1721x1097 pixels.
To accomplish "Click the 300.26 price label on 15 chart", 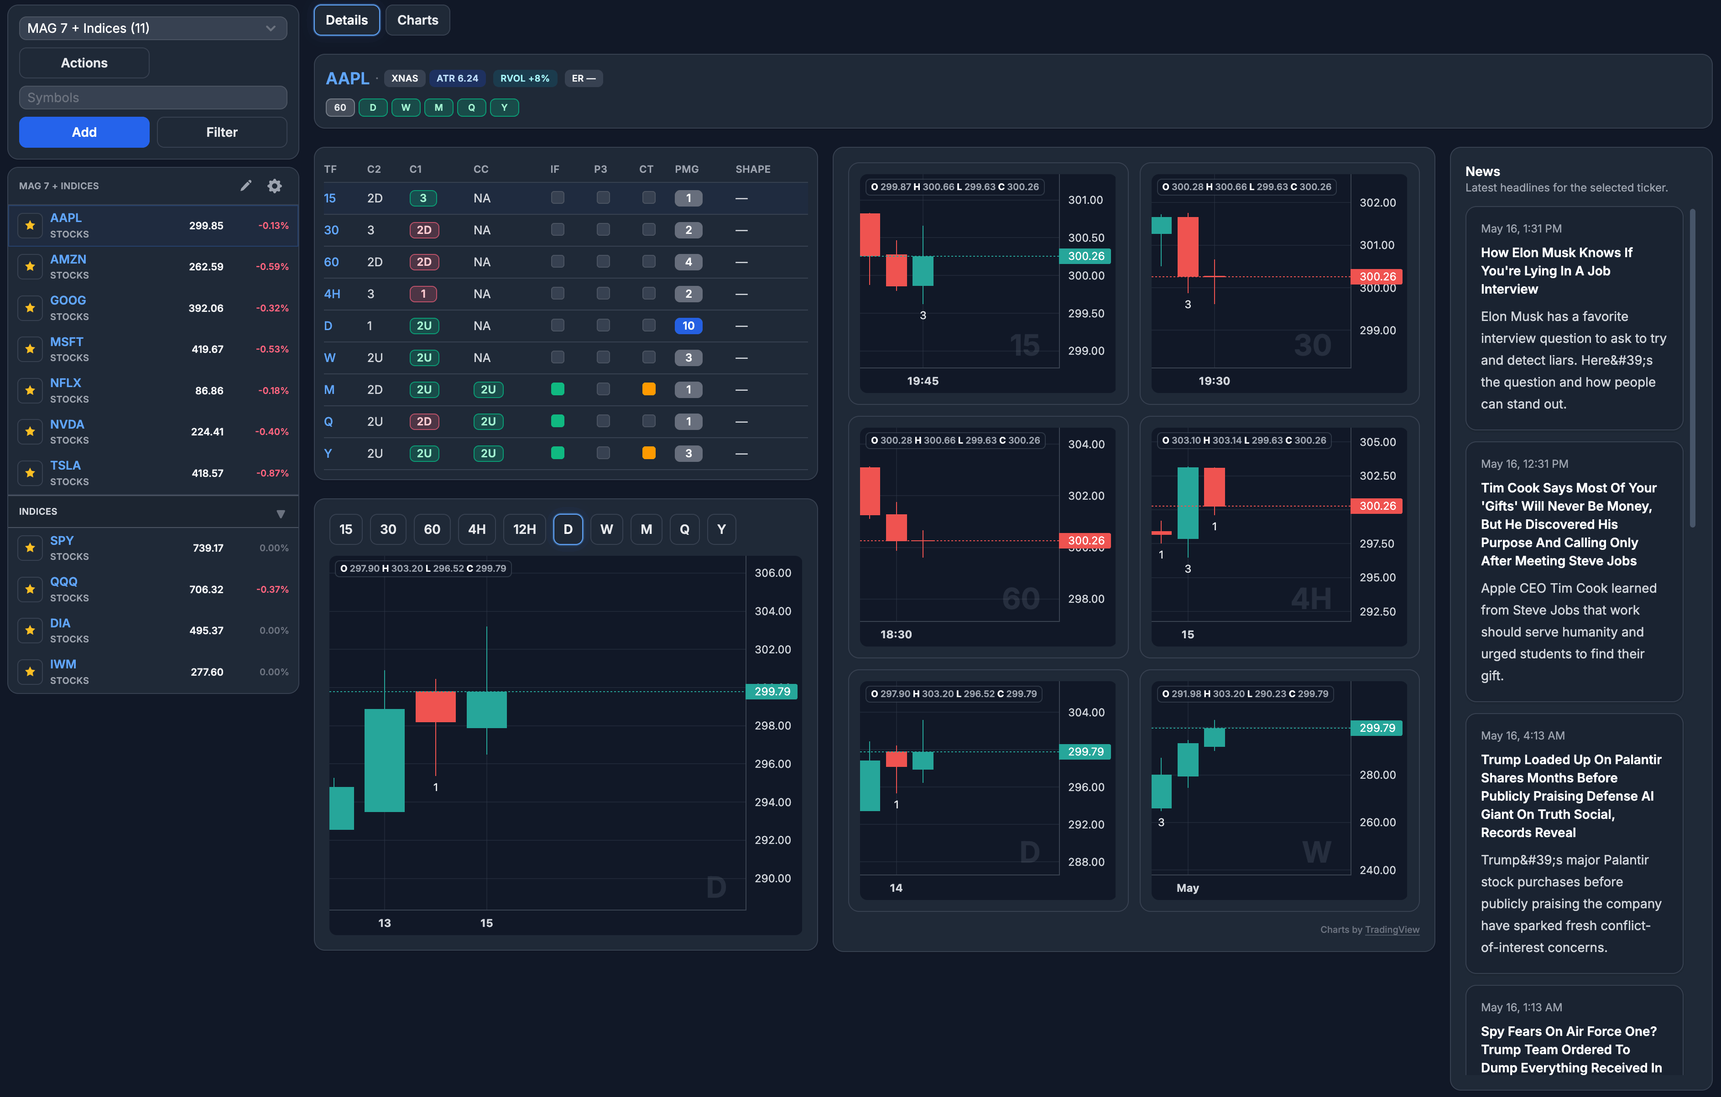I will coord(1085,256).
